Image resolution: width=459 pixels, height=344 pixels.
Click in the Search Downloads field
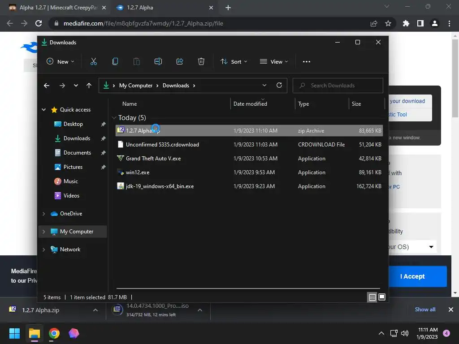click(x=338, y=86)
